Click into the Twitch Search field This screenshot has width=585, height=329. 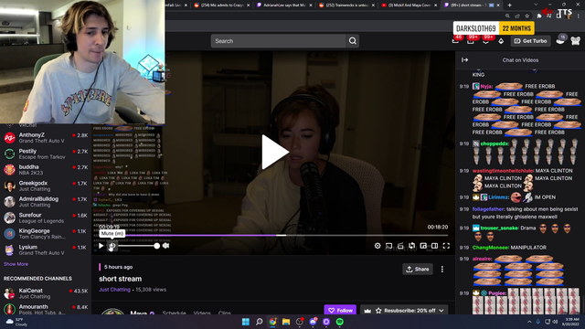point(278,41)
